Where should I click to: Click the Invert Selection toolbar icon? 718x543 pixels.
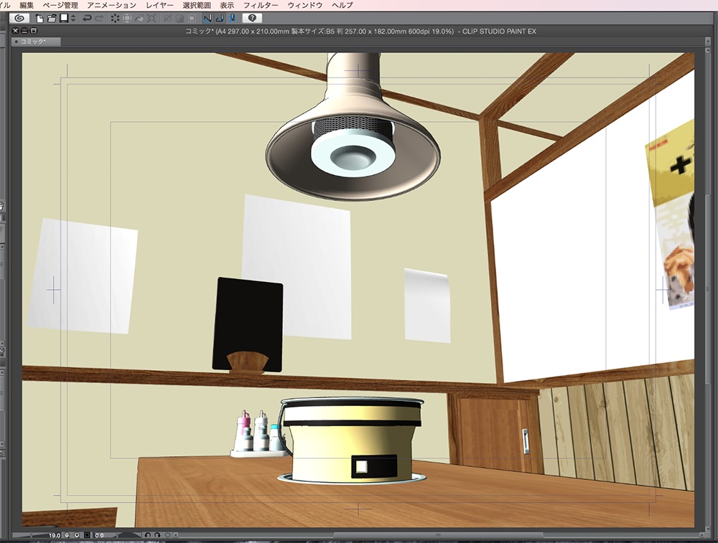coord(179,19)
